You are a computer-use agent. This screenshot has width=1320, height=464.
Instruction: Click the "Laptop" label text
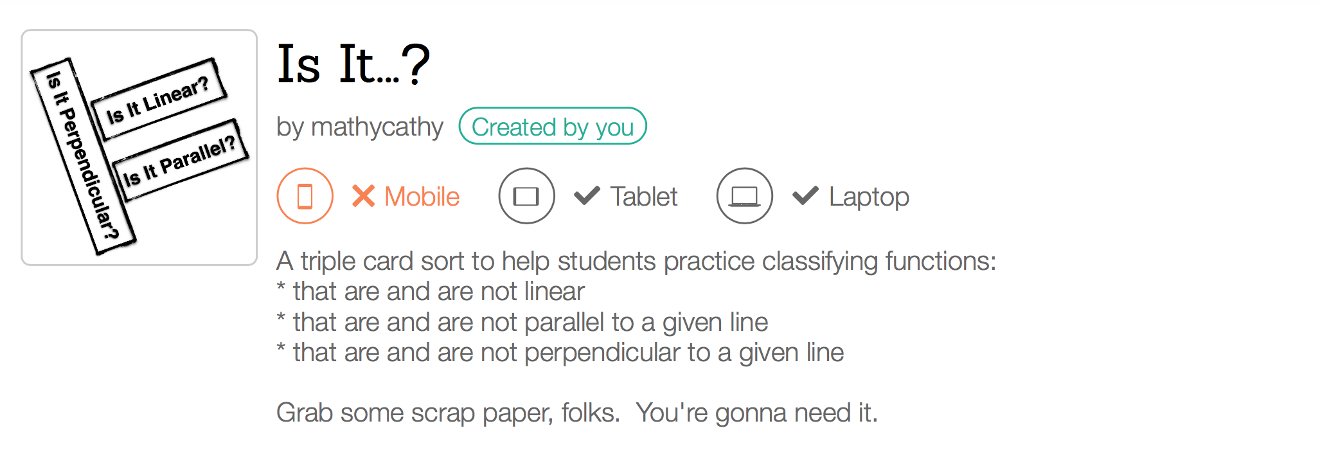868,197
